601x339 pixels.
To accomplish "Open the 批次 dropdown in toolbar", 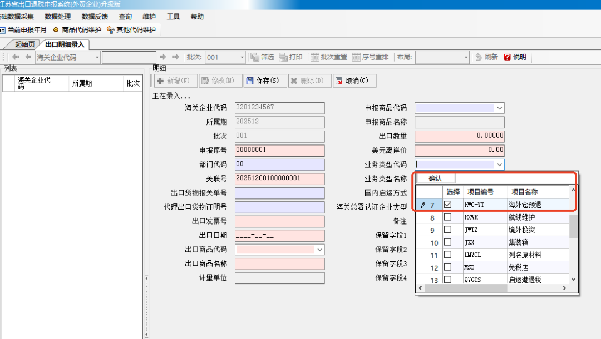I will (x=242, y=57).
